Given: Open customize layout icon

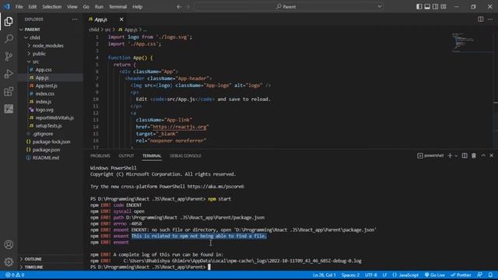Looking at the screenshot, I should point(444,7).
